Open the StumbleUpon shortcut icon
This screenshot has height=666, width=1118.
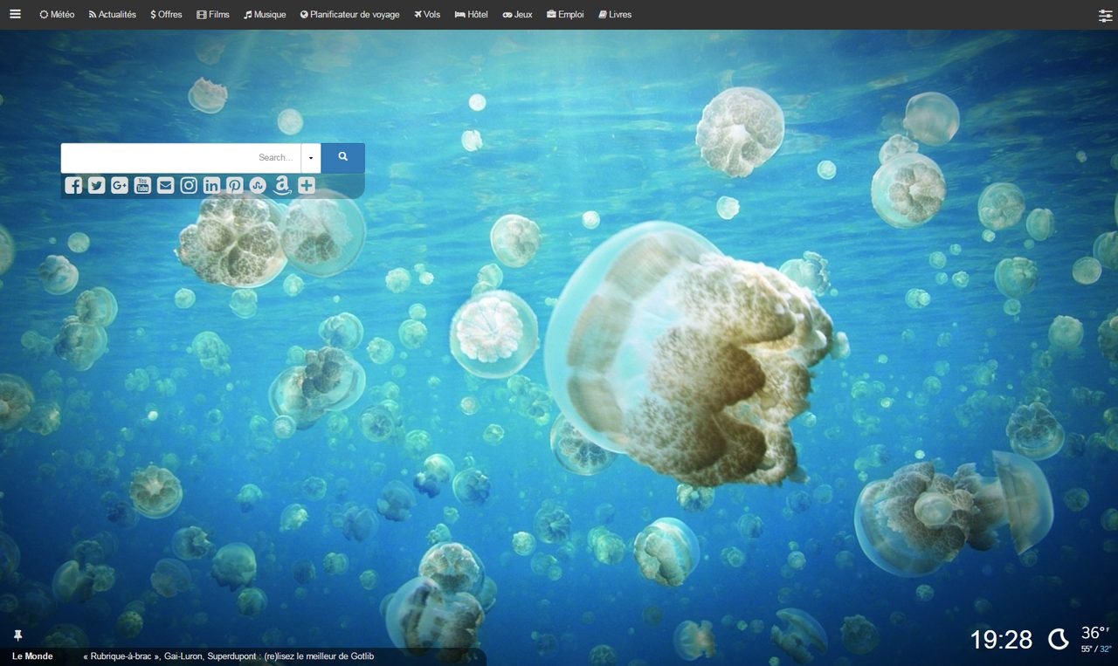pyautogui.click(x=257, y=185)
